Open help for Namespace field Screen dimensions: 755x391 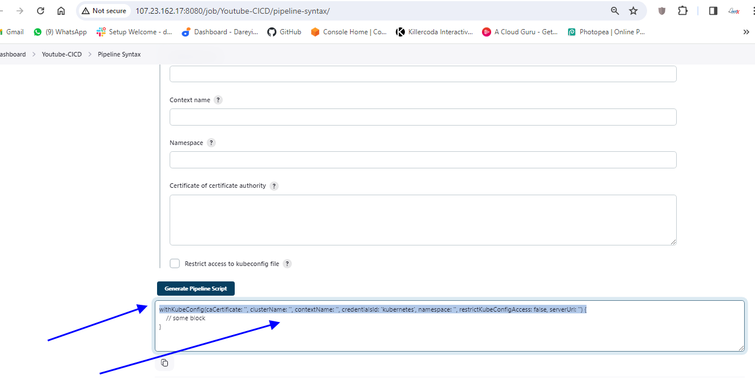click(x=211, y=143)
